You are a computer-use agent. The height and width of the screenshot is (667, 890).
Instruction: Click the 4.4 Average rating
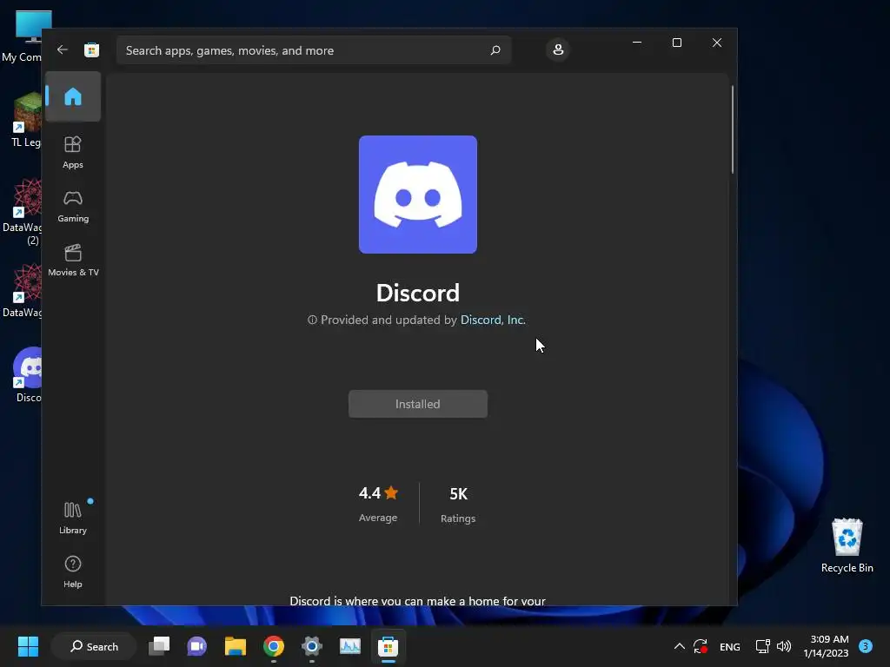pyautogui.click(x=378, y=504)
